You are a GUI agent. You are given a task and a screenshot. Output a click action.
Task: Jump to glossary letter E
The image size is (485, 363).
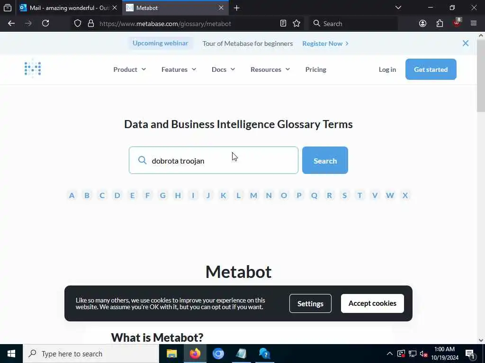point(133,195)
